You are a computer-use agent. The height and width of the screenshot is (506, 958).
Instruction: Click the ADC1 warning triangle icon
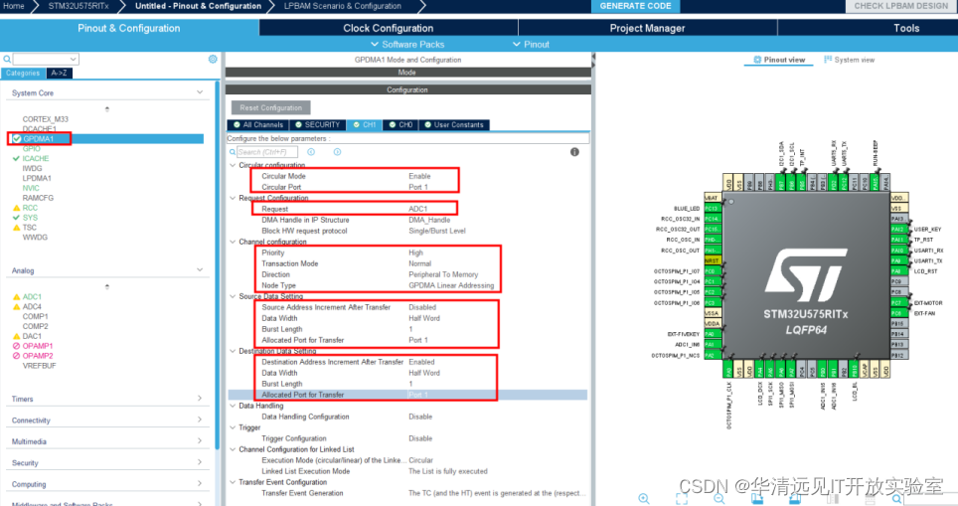point(17,297)
